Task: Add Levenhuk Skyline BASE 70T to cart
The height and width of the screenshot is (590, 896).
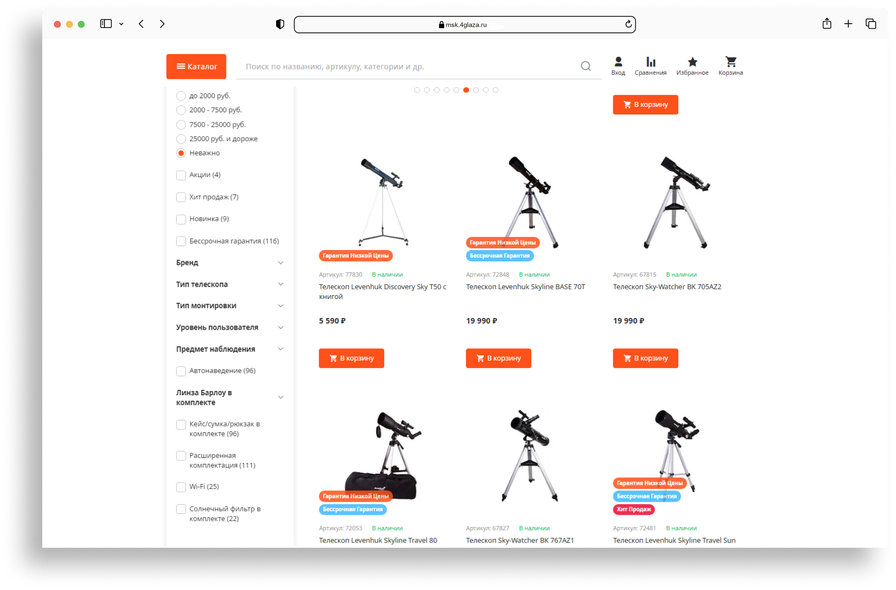Action: [498, 358]
